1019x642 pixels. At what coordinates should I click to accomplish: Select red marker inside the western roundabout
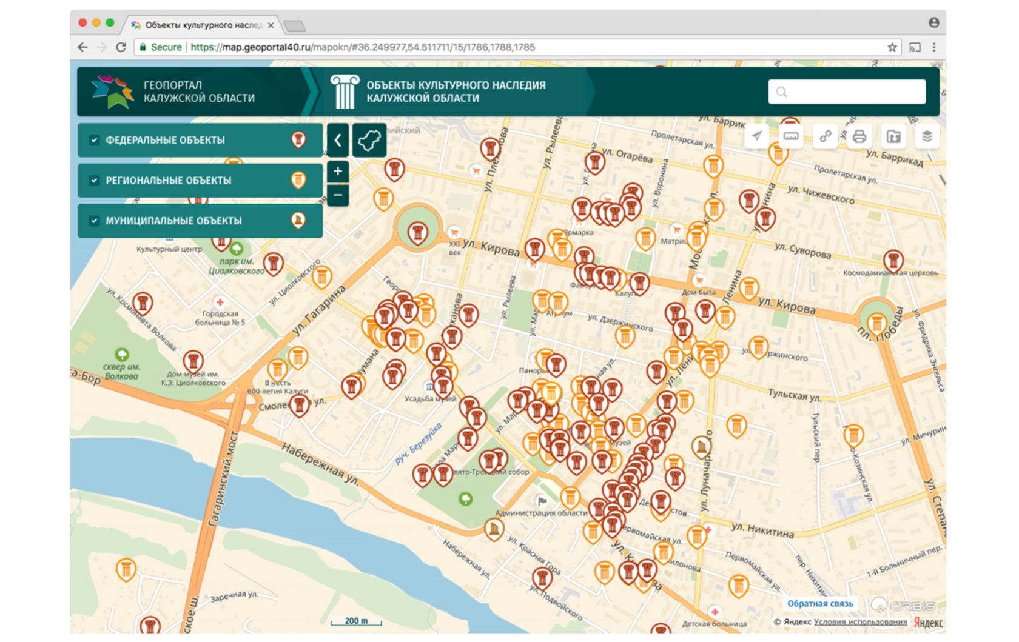(x=417, y=233)
